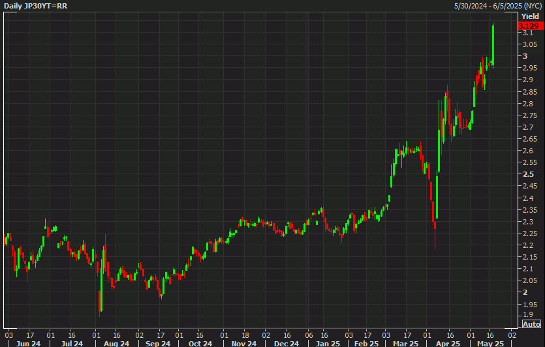Click the 2.7 yield axis label

pyautogui.click(x=528, y=127)
